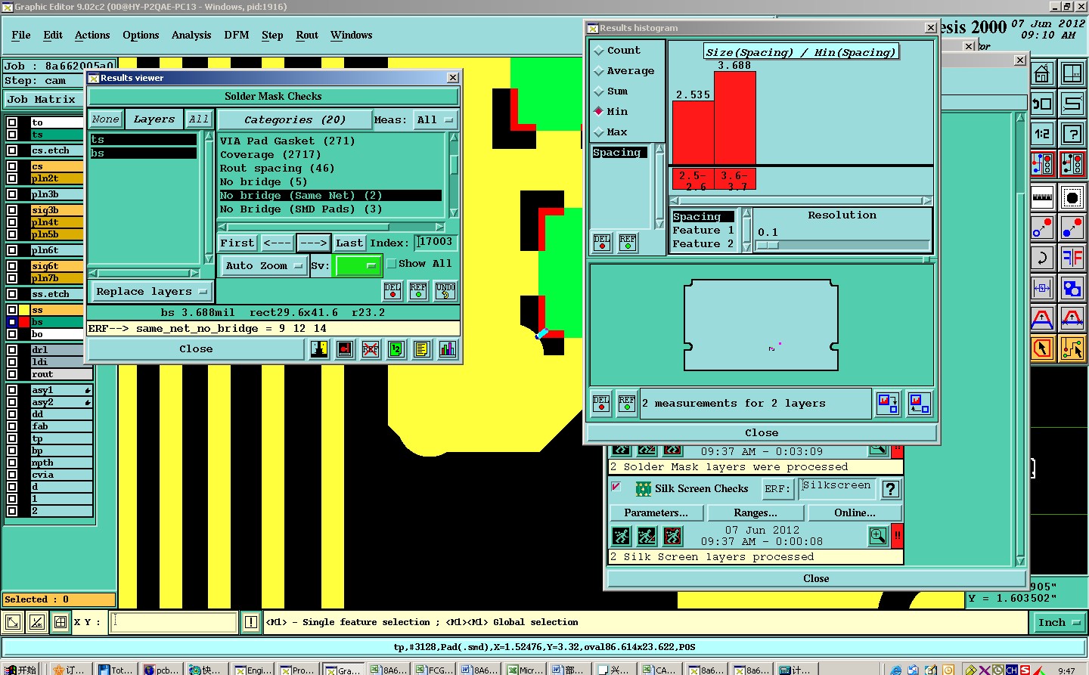
Task: Toggle the Silk Screen Checks checkbox
Action: [616, 487]
